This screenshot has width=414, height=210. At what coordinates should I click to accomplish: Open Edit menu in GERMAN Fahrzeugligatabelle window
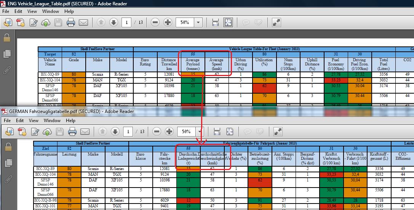point(20,121)
